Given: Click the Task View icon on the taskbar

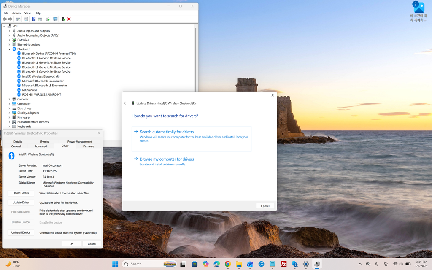Looking at the screenshot, I should tap(183, 264).
